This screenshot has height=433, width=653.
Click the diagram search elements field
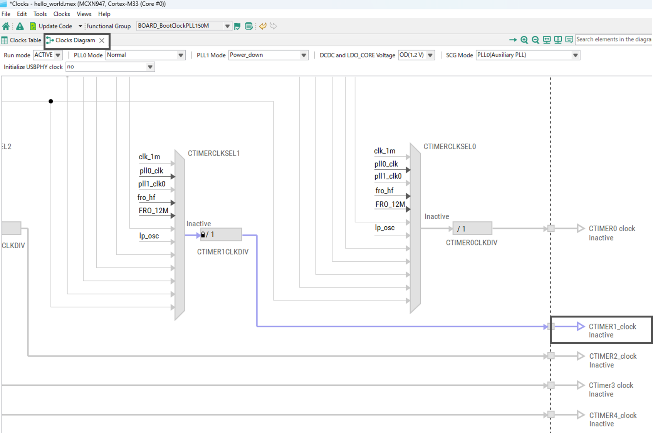(613, 39)
